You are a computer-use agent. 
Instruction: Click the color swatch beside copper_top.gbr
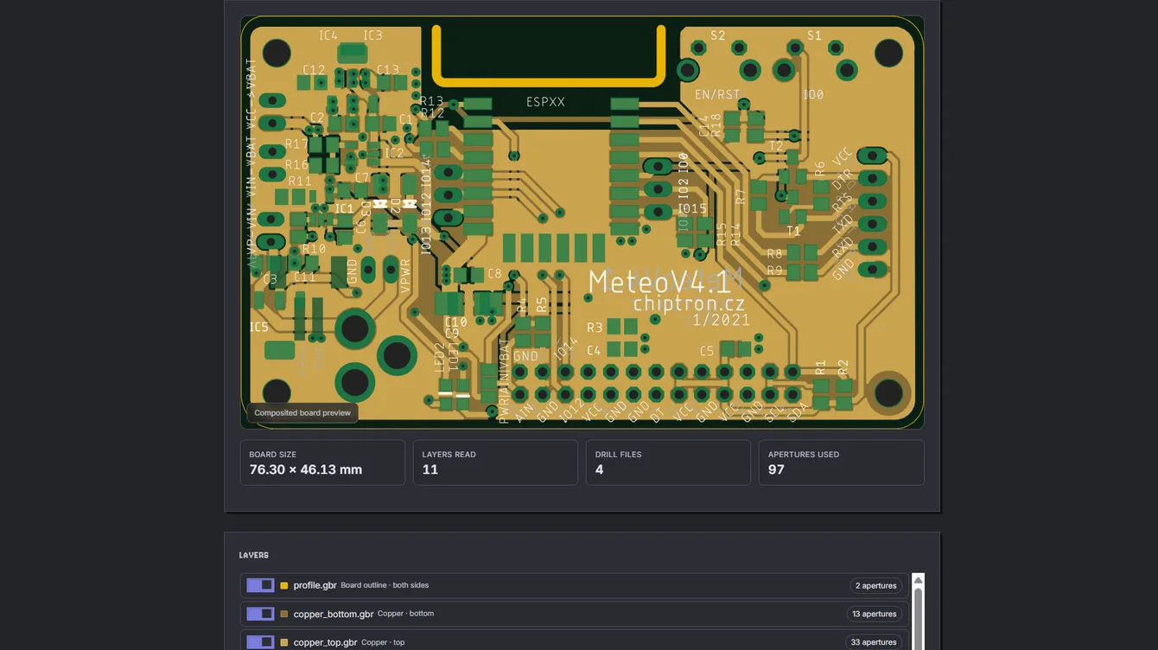284,643
